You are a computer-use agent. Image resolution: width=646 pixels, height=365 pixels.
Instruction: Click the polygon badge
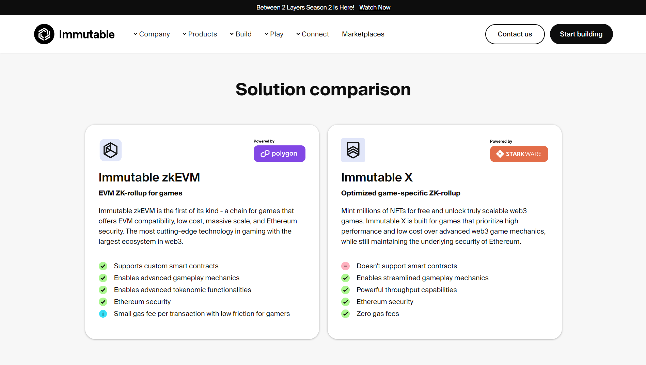coord(280,154)
